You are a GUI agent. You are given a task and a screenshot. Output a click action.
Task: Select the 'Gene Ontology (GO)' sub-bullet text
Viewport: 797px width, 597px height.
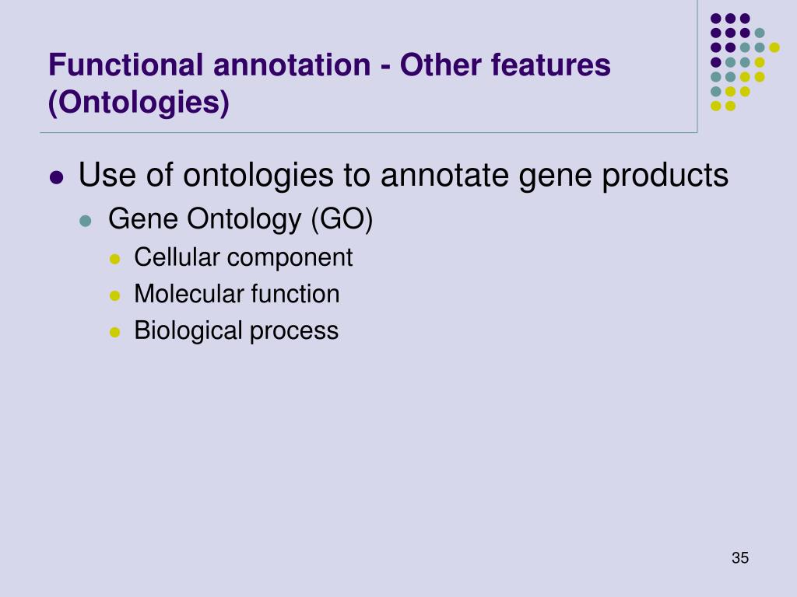pos(241,219)
